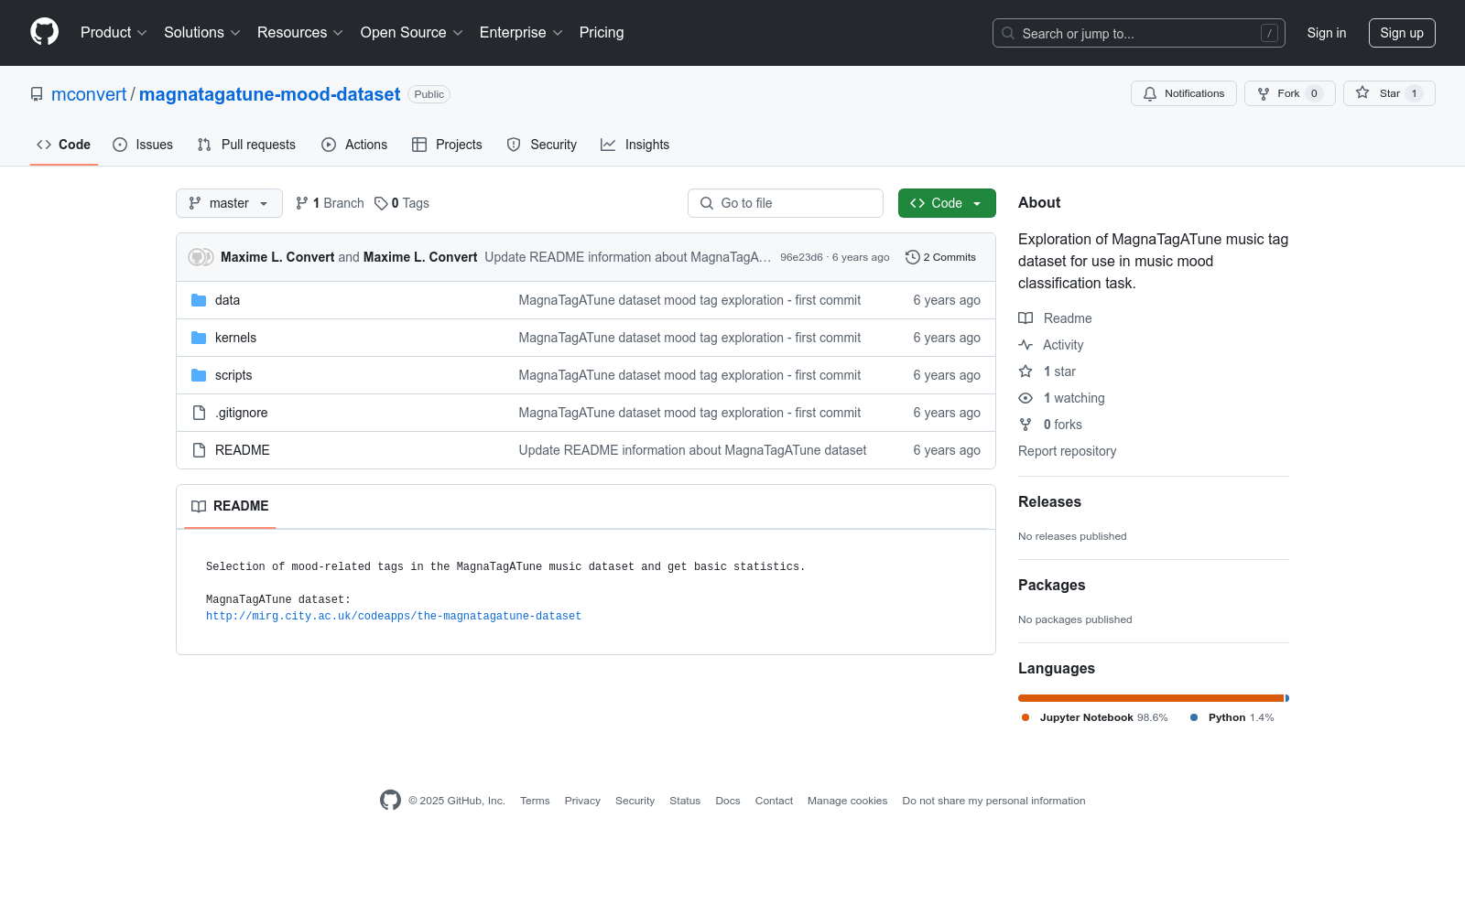Open the green Code dropdown
The height and width of the screenshot is (915, 1465).
[947, 203]
